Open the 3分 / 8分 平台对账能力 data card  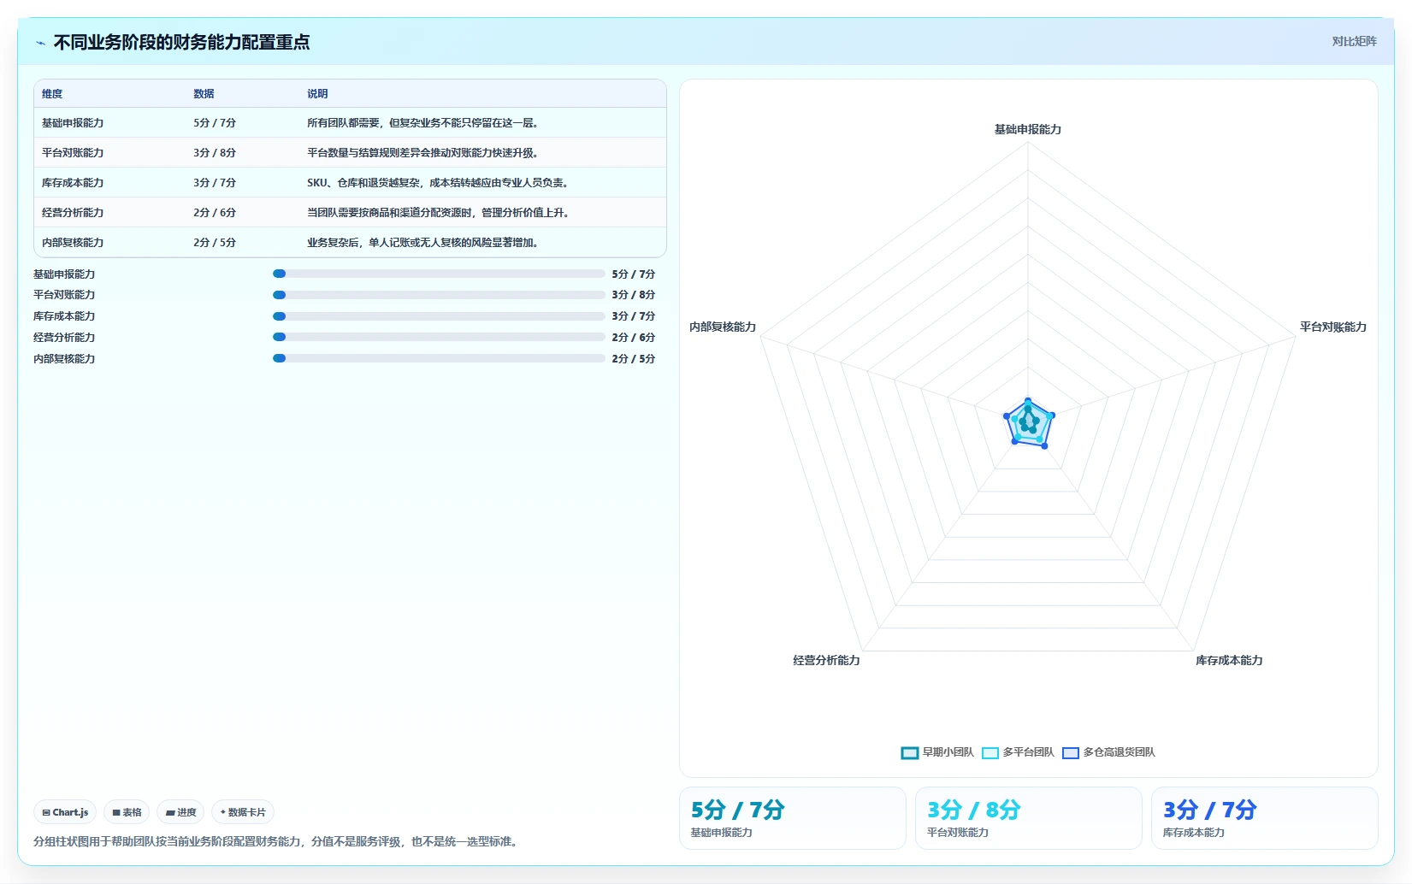click(x=1028, y=818)
